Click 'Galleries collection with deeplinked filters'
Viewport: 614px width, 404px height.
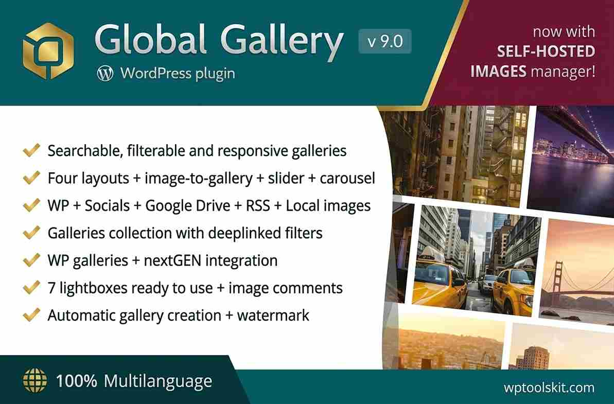coord(185,233)
